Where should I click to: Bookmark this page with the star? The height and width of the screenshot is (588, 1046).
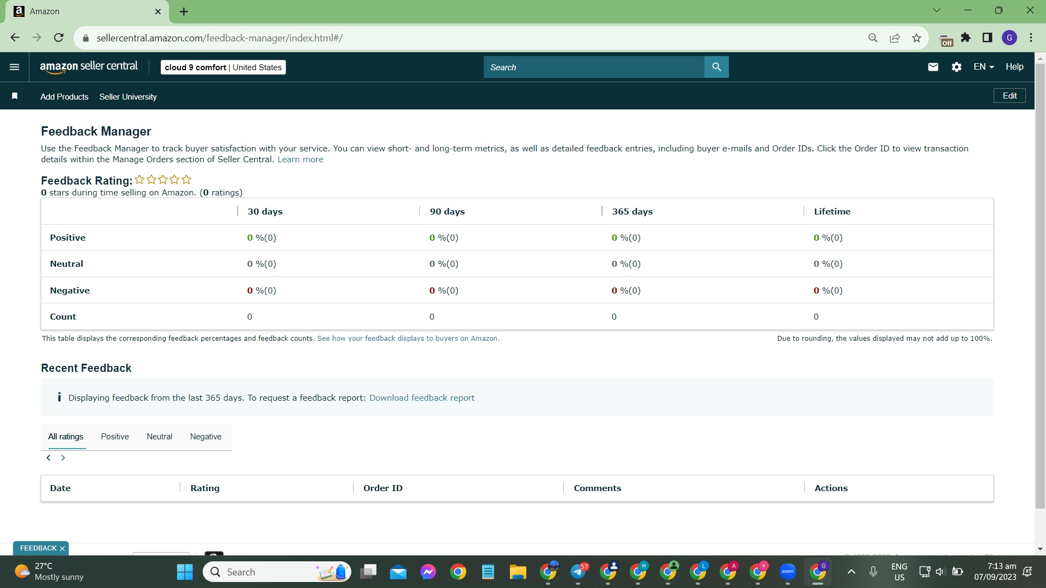(x=916, y=38)
